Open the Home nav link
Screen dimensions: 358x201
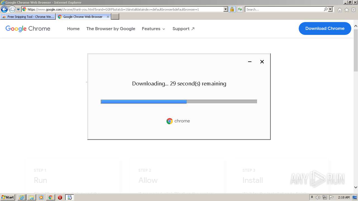click(x=73, y=28)
